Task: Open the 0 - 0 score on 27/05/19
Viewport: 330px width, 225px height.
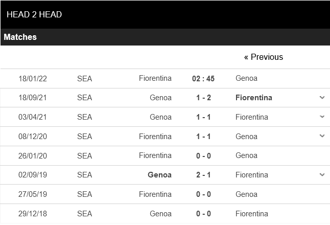Action: [203, 194]
